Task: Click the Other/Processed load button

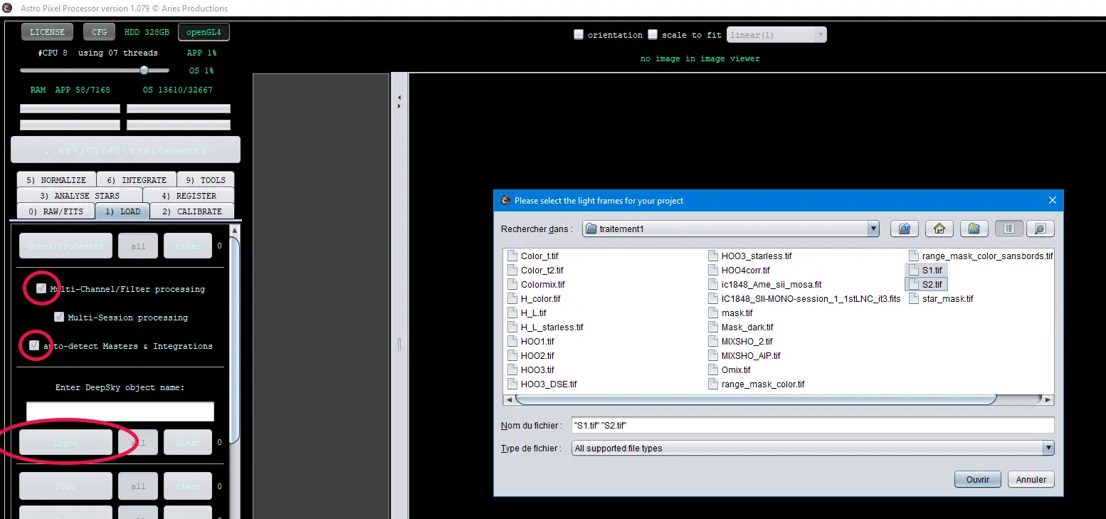Action: pyautogui.click(x=65, y=246)
